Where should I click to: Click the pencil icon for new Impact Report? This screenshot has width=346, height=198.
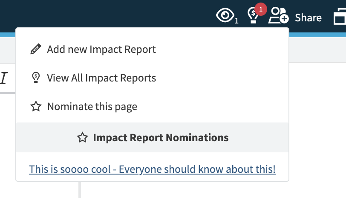[x=36, y=49]
